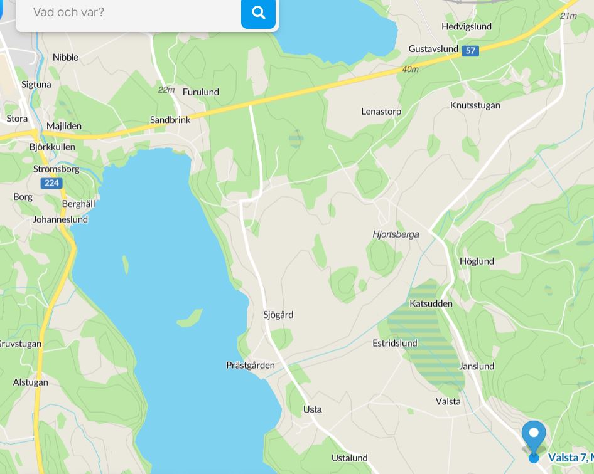Click the Sjögård place name
This screenshot has height=474, width=594.
tap(278, 315)
